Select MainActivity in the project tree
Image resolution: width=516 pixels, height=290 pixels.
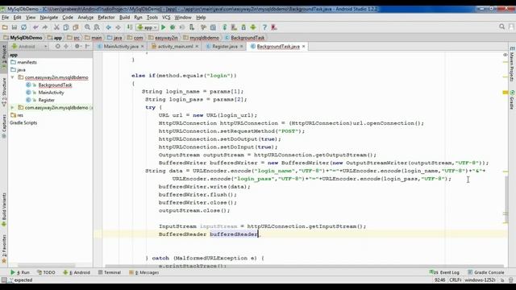[51, 93]
